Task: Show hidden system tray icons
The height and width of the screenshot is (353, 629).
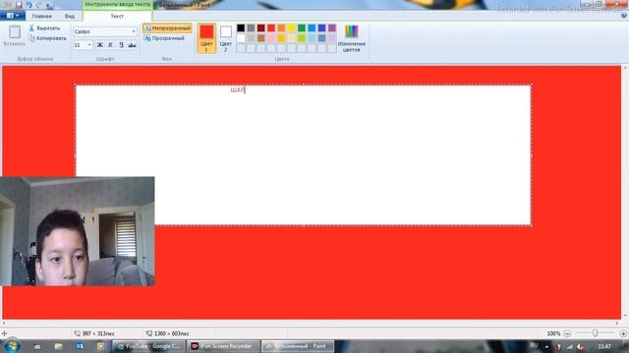Action: point(546,346)
